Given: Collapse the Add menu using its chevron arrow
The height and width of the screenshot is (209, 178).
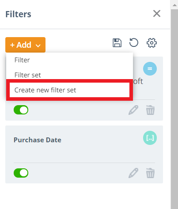Looking at the screenshot, I should 38,46.
